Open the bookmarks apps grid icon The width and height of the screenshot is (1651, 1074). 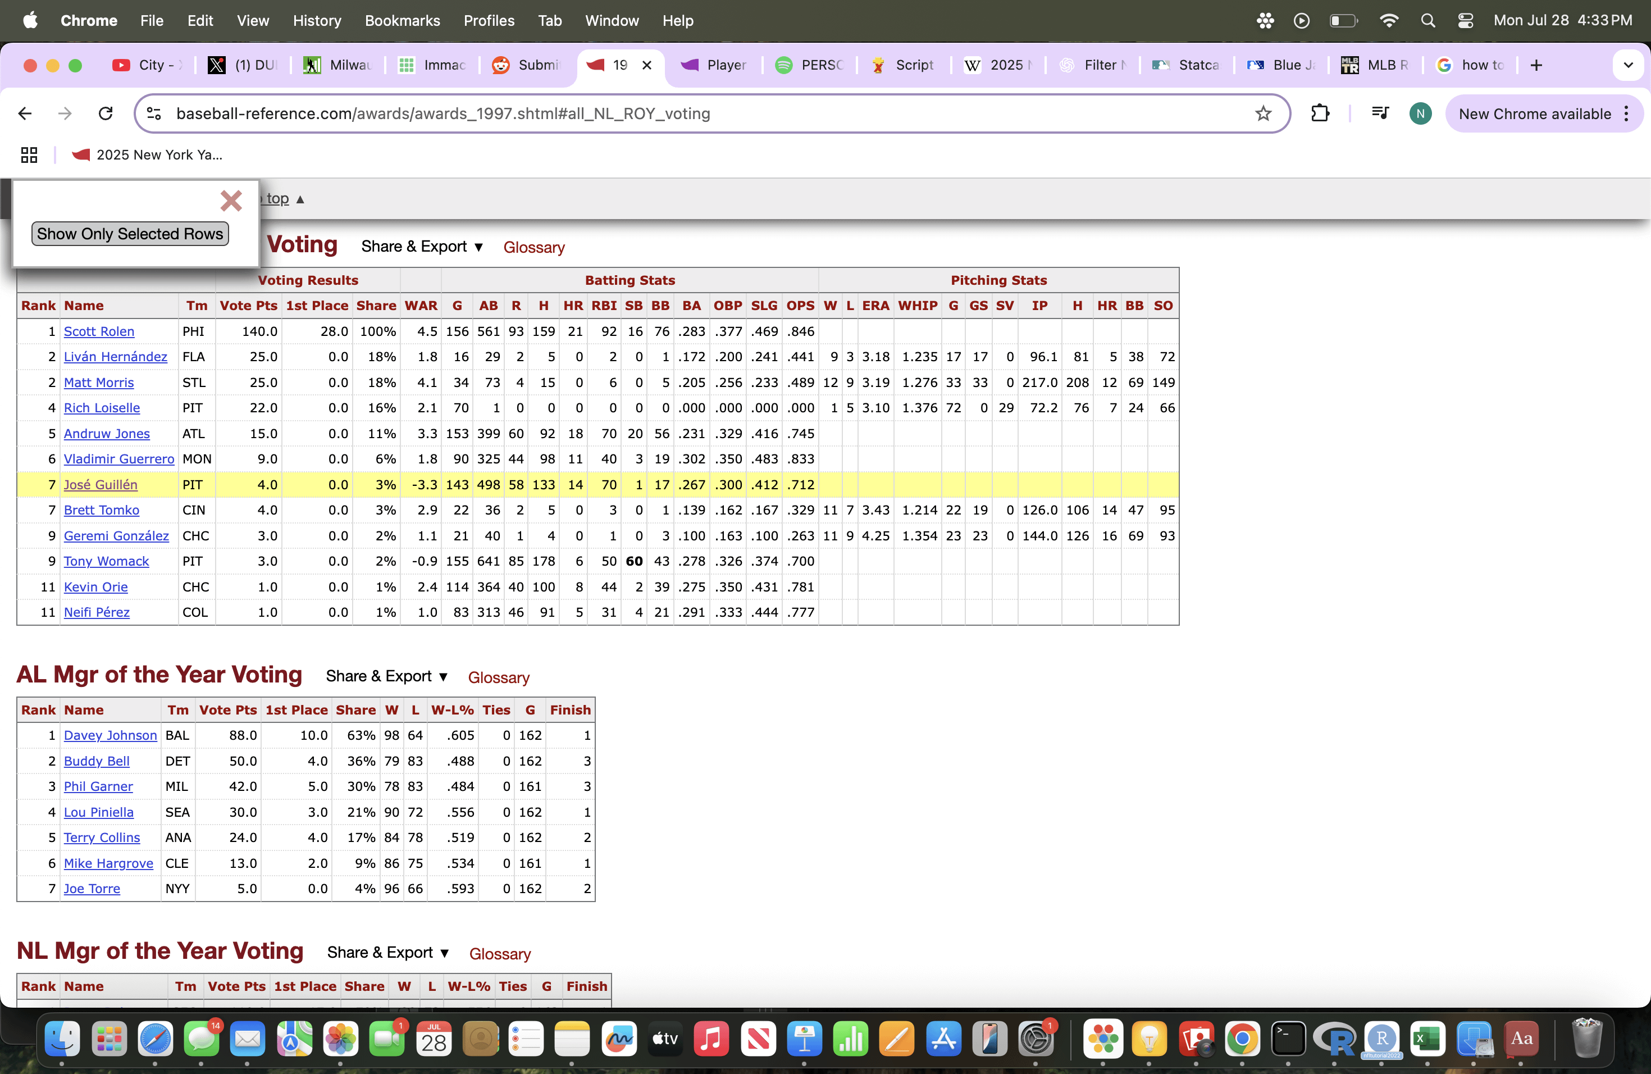pyautogui.click(x=29, y=154)
